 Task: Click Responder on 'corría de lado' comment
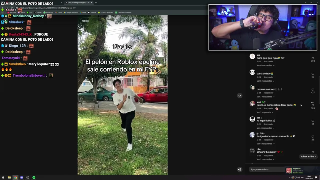pyautogui.click(x=268, y=77)
